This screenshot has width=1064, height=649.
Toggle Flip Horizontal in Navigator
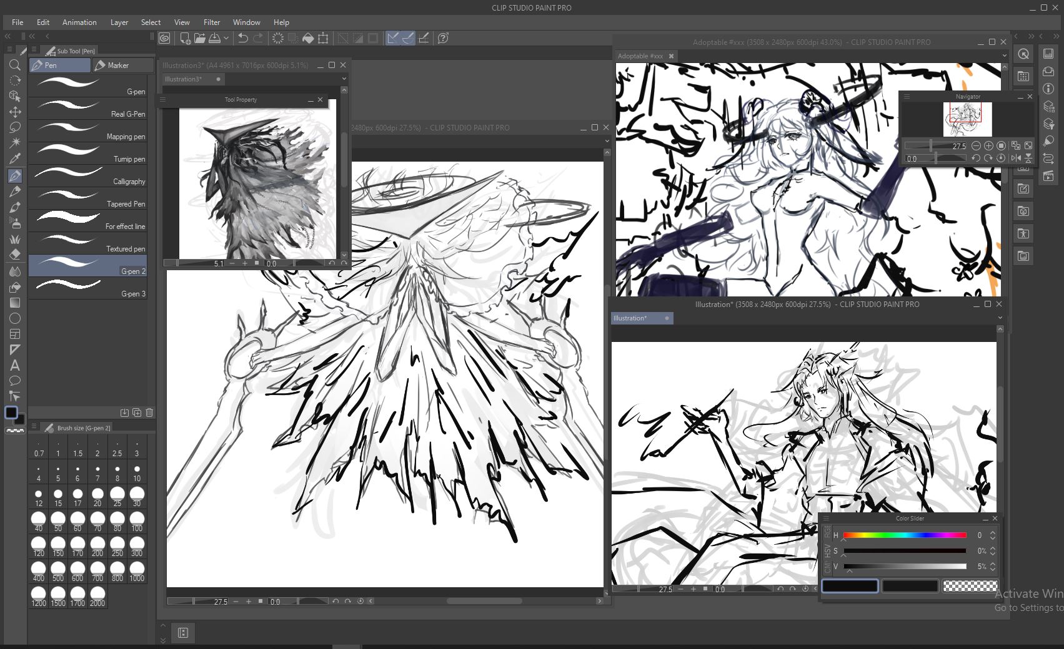tap(1016, 158)
